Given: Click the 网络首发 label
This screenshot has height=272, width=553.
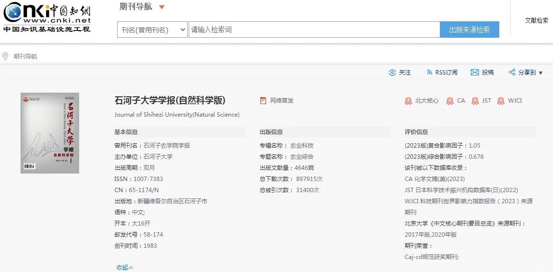Looking at the screenshot, I should point(282,101).
